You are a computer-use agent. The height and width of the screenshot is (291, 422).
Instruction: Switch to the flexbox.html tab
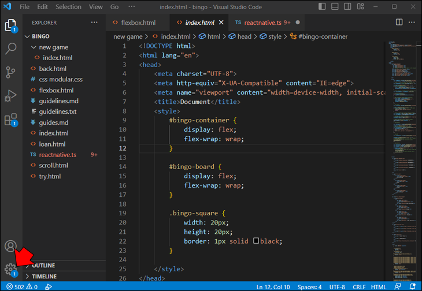(x=138, y=23)
